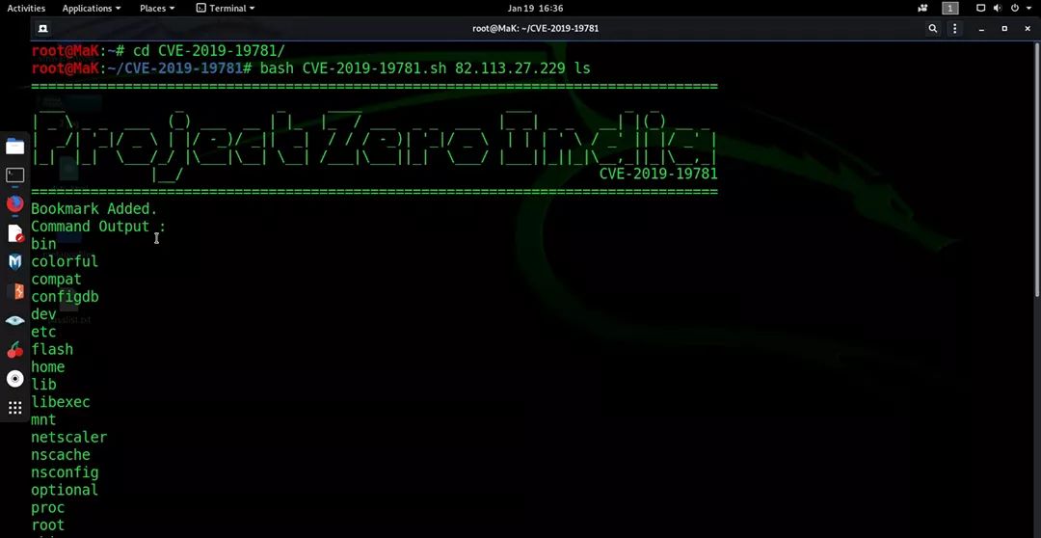
Task: Click the 'cd CVE-2019-19781/' command text
Action: 209,50
